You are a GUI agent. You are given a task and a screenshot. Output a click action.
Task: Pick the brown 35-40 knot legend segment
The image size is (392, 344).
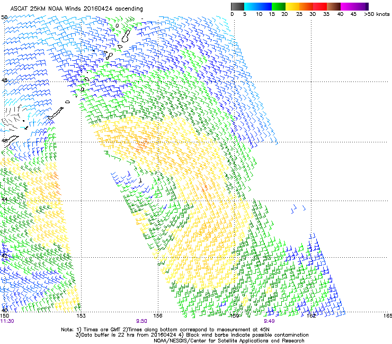tap(334, 6)
